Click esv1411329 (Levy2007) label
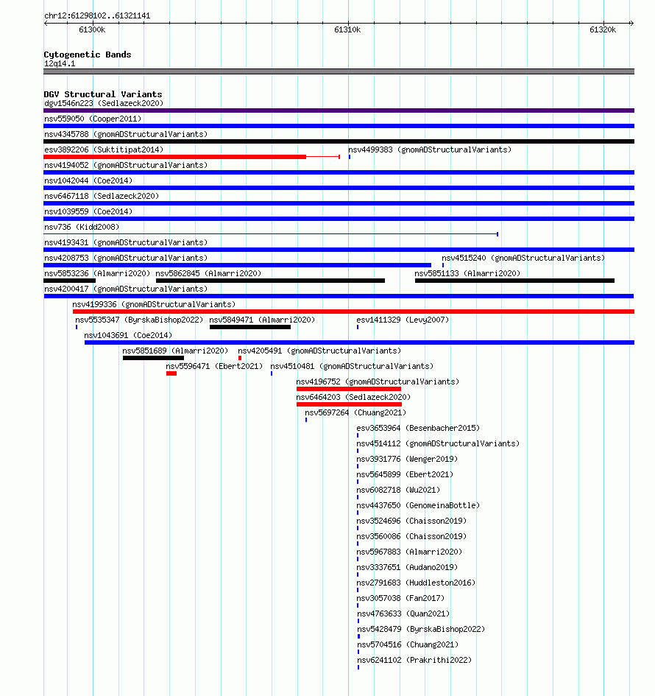The image size is (655, 696). pyautogui.click(x=403, y=320)
